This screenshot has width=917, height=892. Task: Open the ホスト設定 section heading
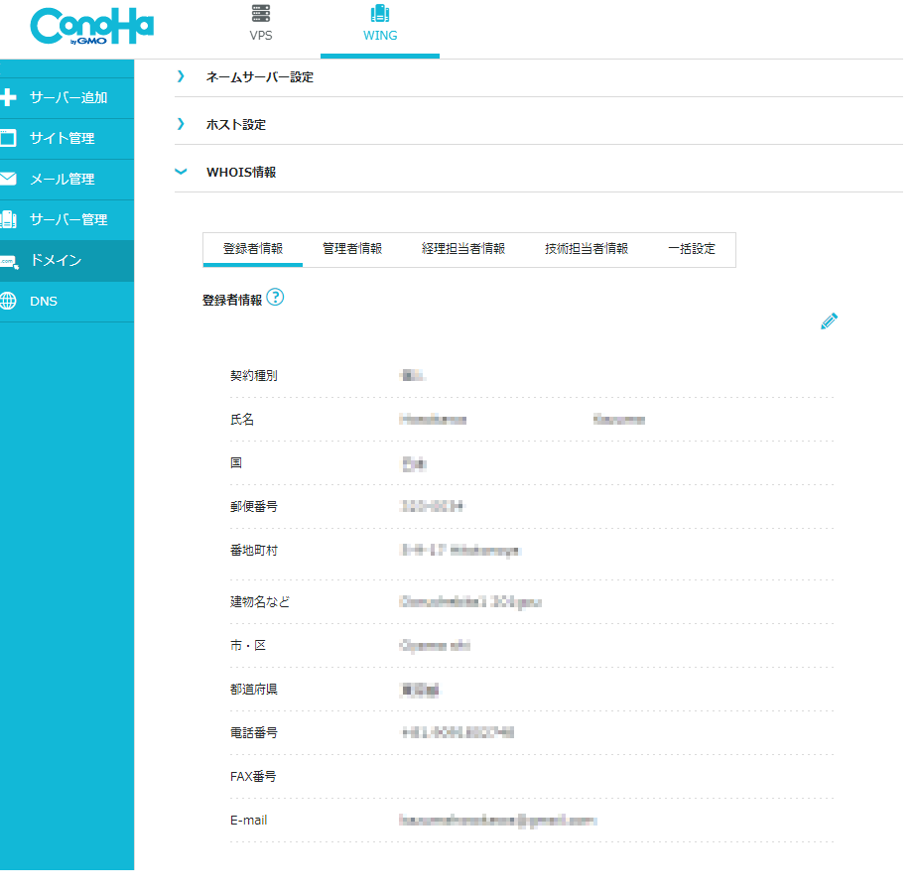click(235, 124)
